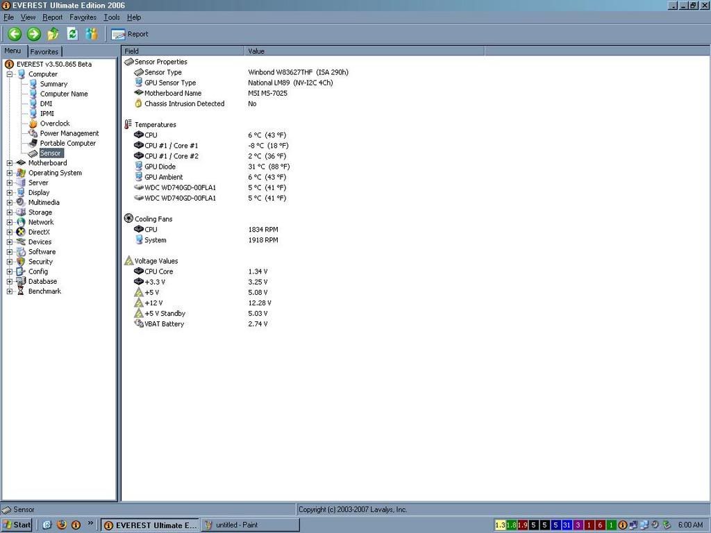
Task: Click the Value column header
Action: pos(365,51)
